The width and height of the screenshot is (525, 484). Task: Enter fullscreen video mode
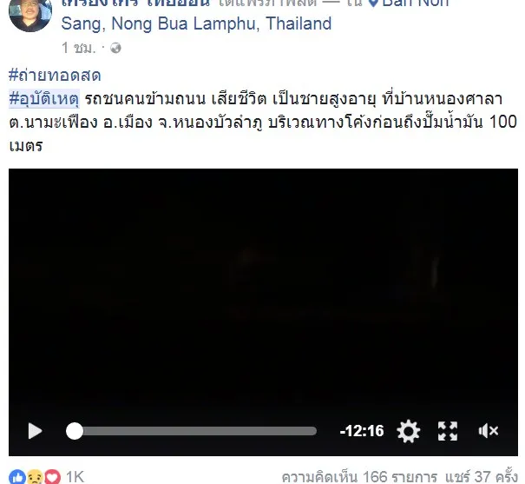[x=448, y=431]
